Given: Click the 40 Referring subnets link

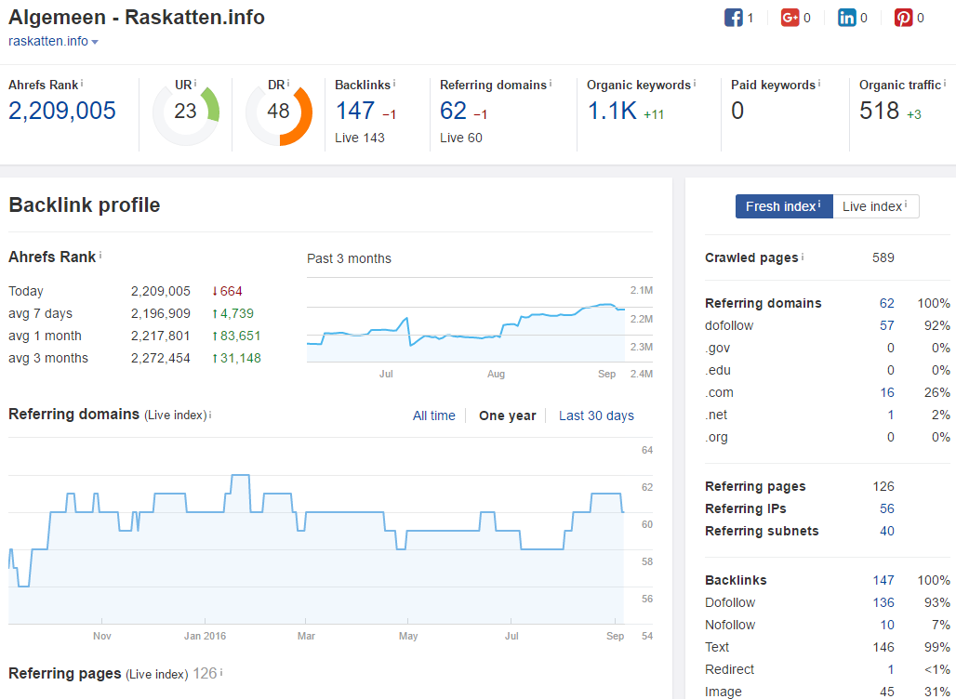Looking at the screenshot, I should [887, 532].
